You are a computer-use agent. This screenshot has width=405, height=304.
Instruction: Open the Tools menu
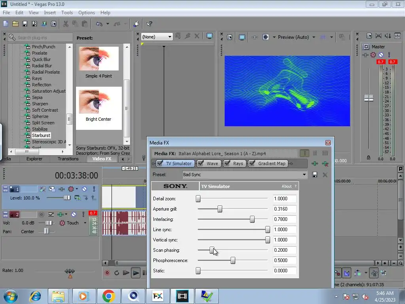pos(67,12)
